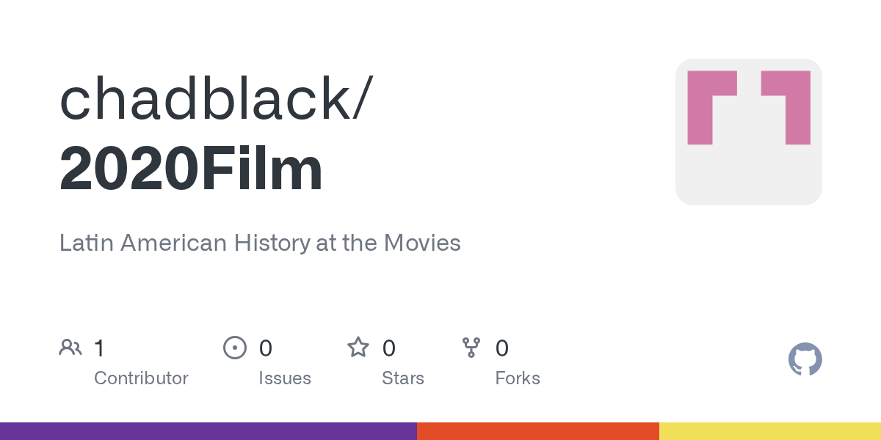Click the orange language bar segment

[x=538, y=431]
